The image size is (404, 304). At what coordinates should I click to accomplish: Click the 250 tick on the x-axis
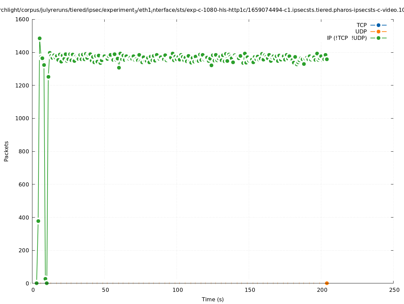pyautogui.click(x=394, y=290)
